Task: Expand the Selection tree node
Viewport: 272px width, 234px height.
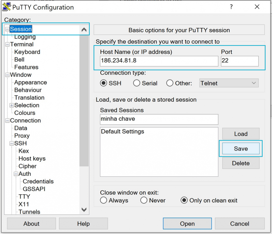Action: coord(12,105)
